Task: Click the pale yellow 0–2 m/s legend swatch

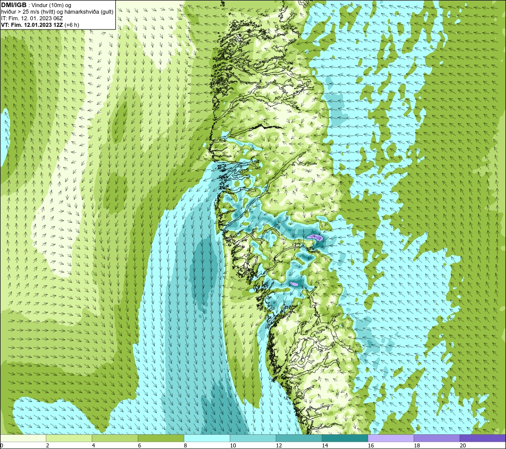Action: (23, 438)
